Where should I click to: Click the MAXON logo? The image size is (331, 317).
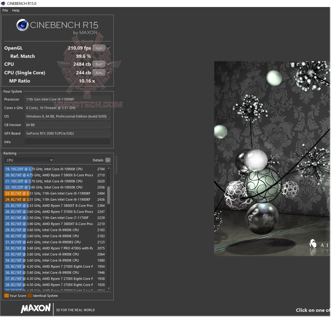pos(36,308)
